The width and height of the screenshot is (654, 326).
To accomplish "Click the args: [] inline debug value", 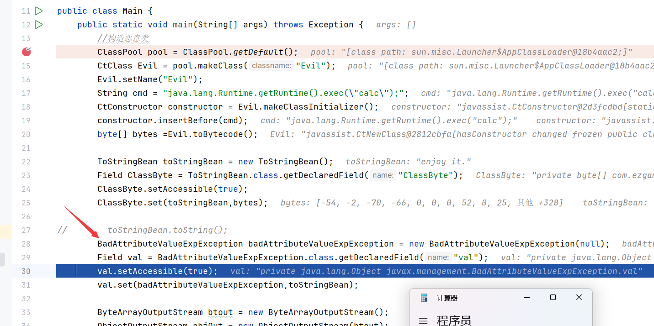I will 396,25.
